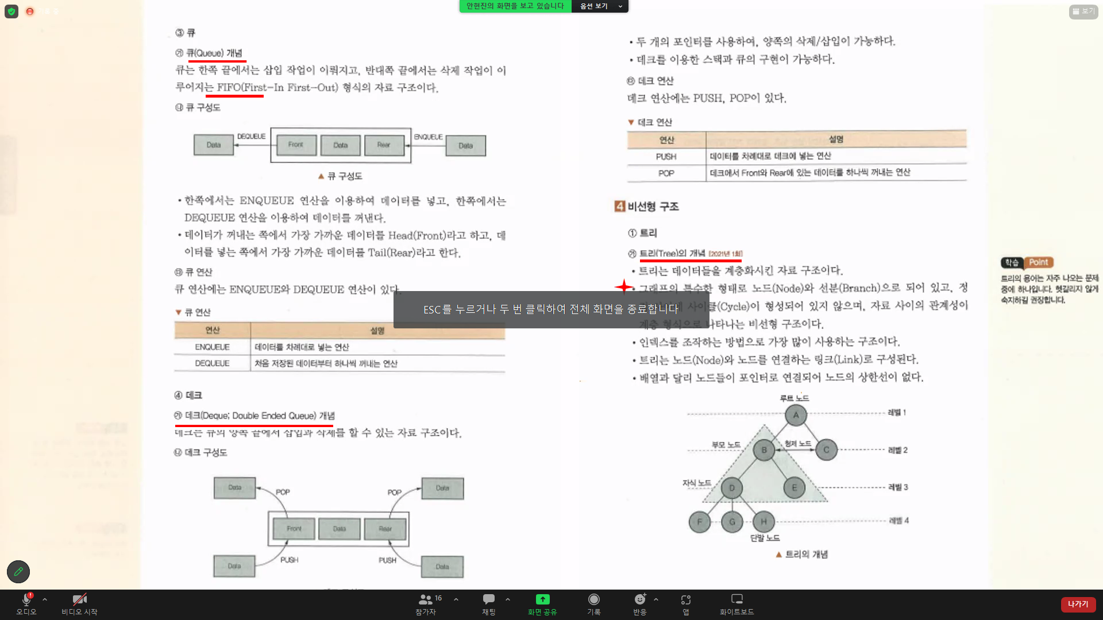Click the green shield encryption icon
Screen dimensions: 1103x620
[x=11, y=11]
